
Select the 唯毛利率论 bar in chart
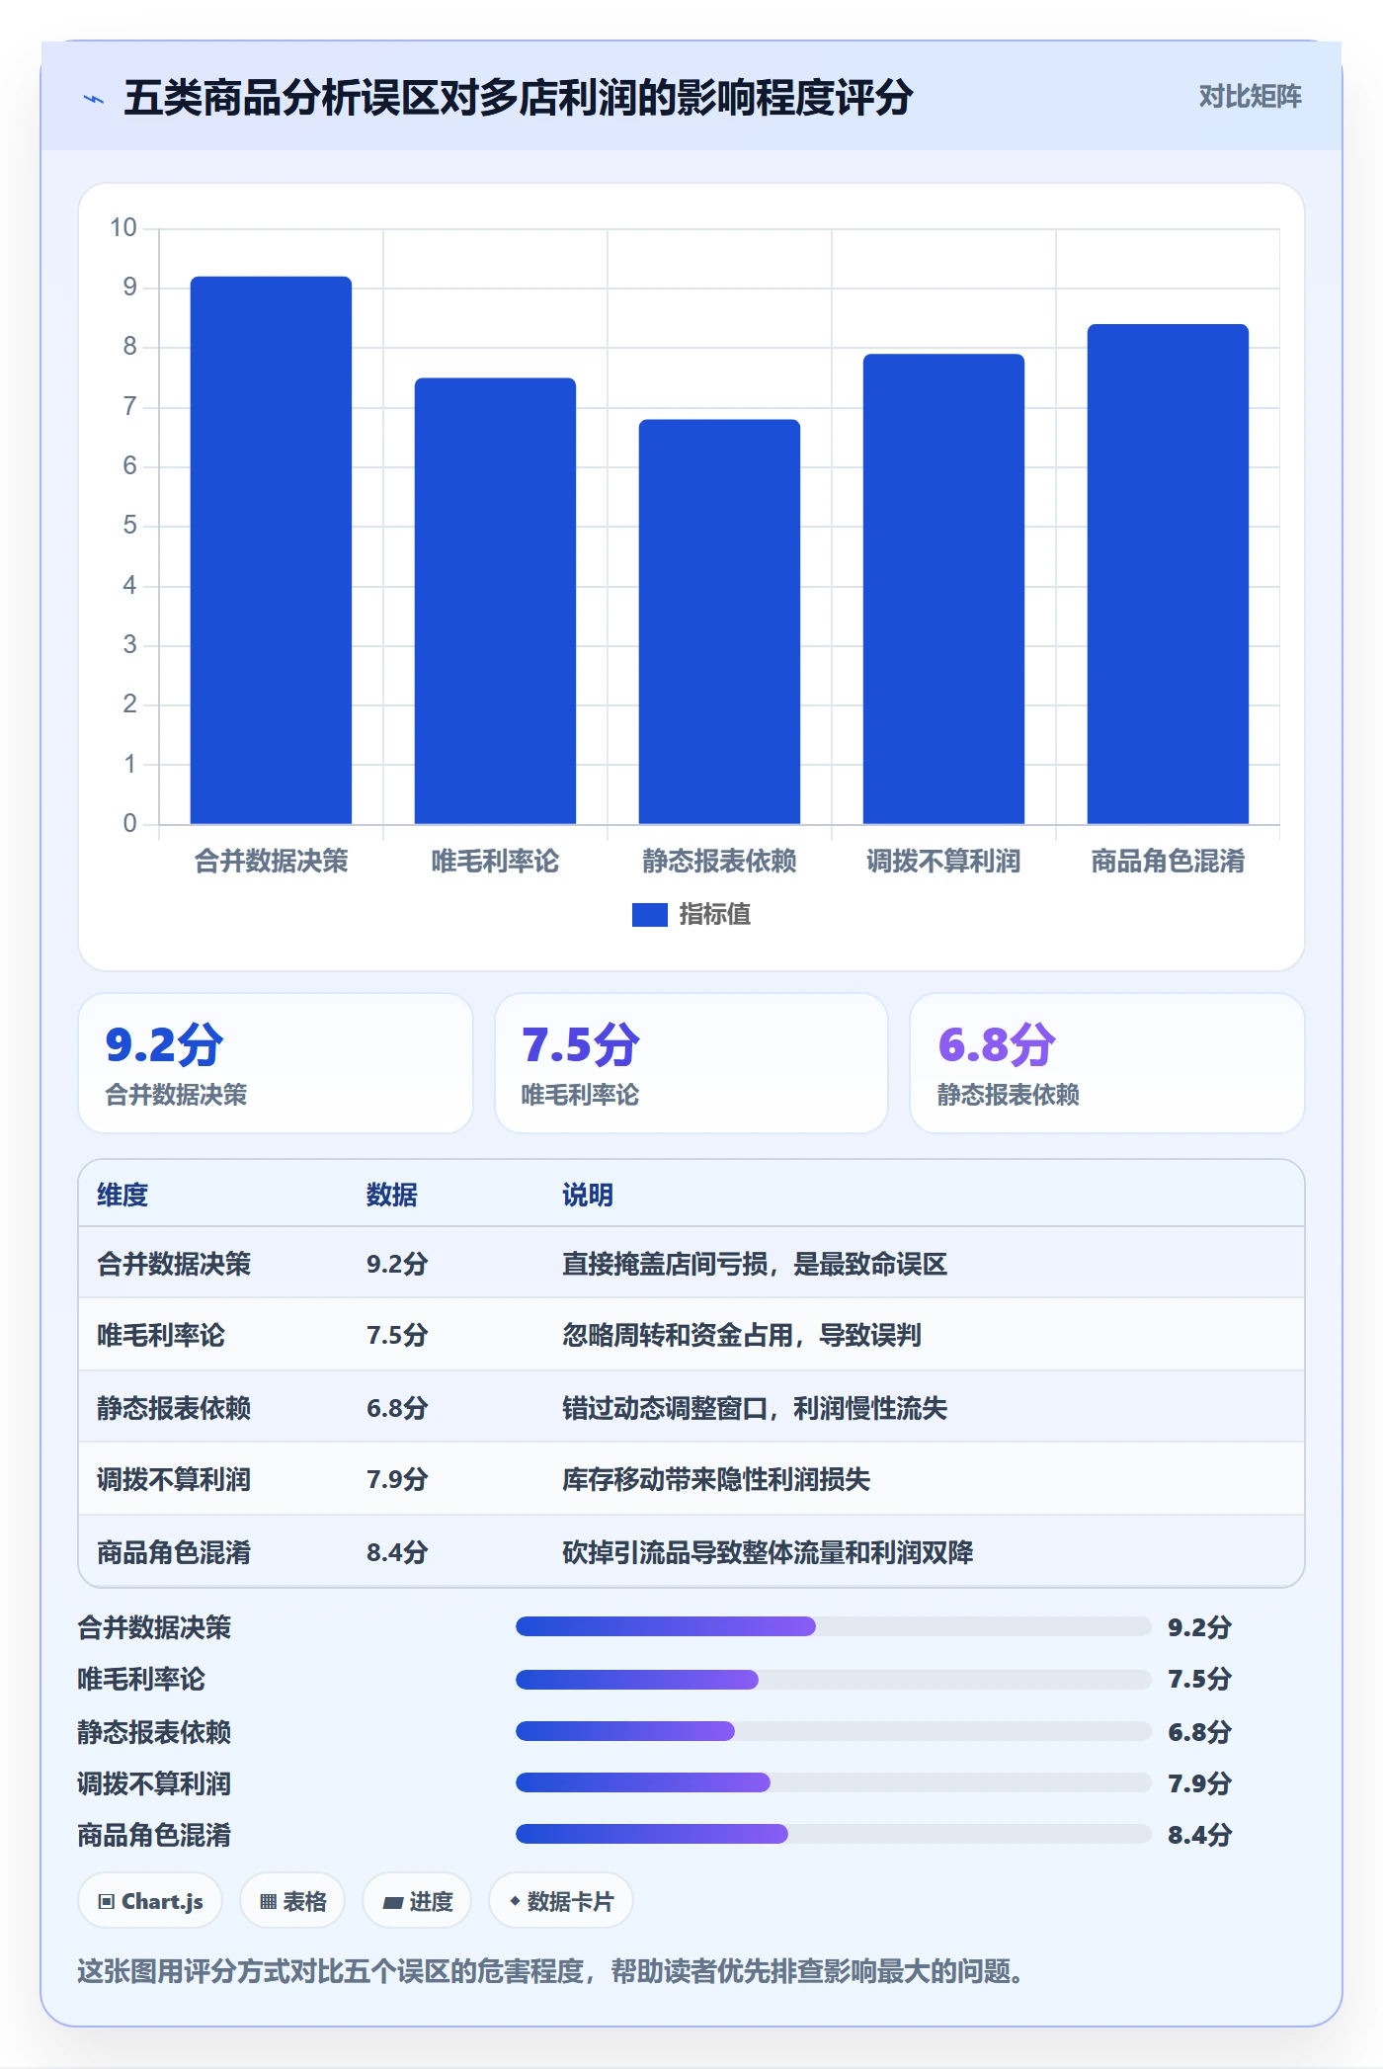click(495, 601)
